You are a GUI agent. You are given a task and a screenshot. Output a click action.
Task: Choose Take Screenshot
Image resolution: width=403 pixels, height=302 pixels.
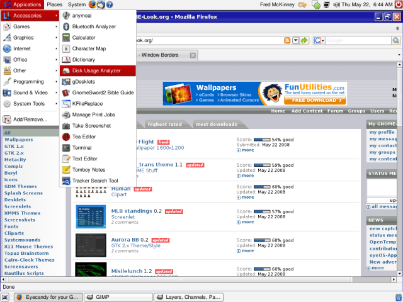(98, 126)
